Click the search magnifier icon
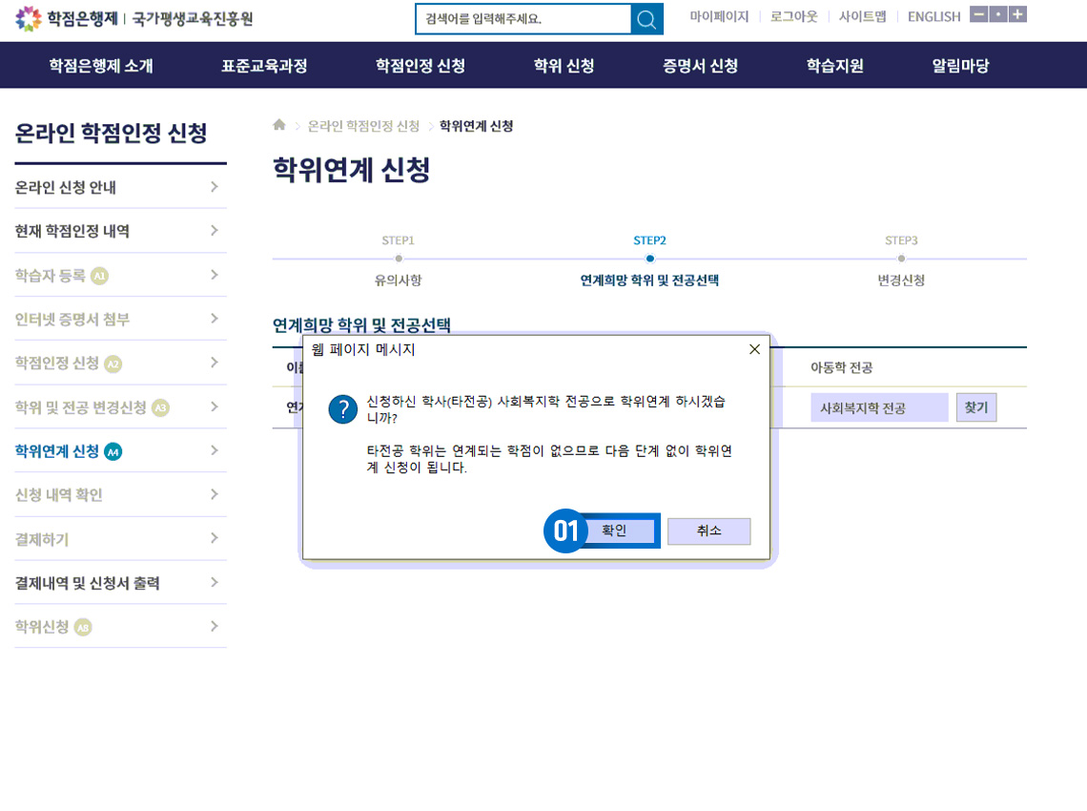 tap(646, 19)
